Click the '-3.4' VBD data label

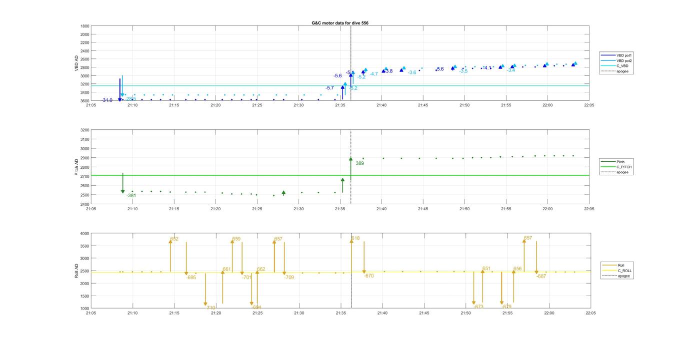[510, 70]
